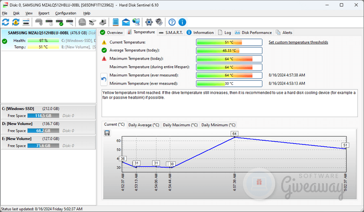This screenshot has width=364, height=212.
Task: Click the 75.6 GB free space bar
Action: [43, 146]
